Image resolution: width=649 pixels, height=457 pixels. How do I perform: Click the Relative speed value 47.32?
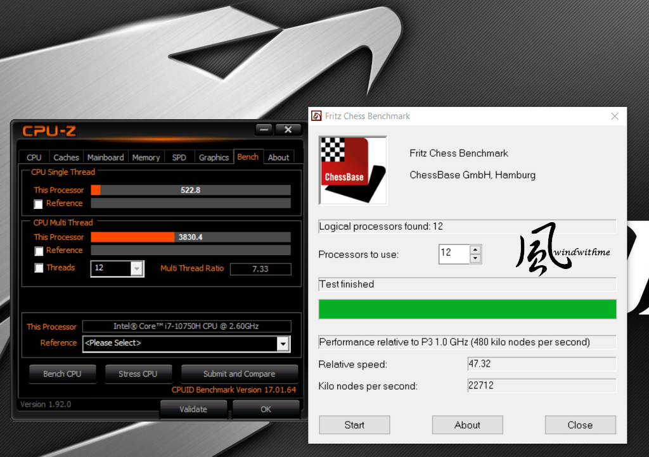tap(542, 363)
